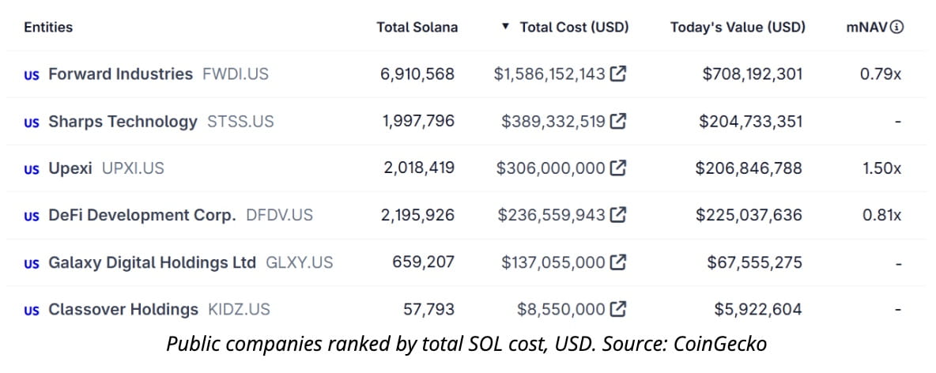Open Classover Holdings cost external link icon

[618, 309]
